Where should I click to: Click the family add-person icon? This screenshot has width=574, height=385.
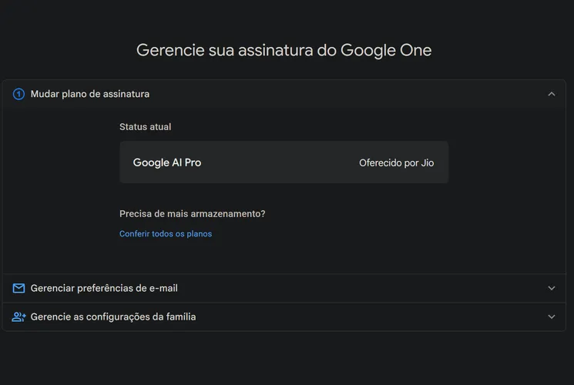pos(18,317)
